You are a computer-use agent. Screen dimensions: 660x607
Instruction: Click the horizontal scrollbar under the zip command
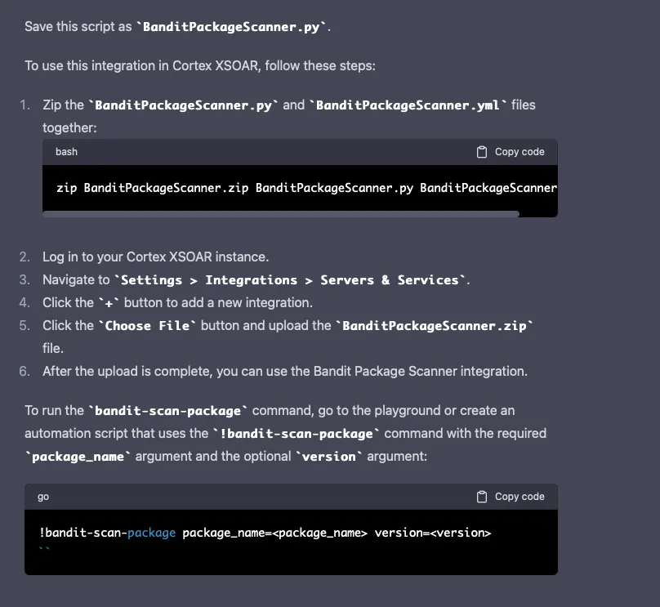pyautogui.click(x=281, y=214)
